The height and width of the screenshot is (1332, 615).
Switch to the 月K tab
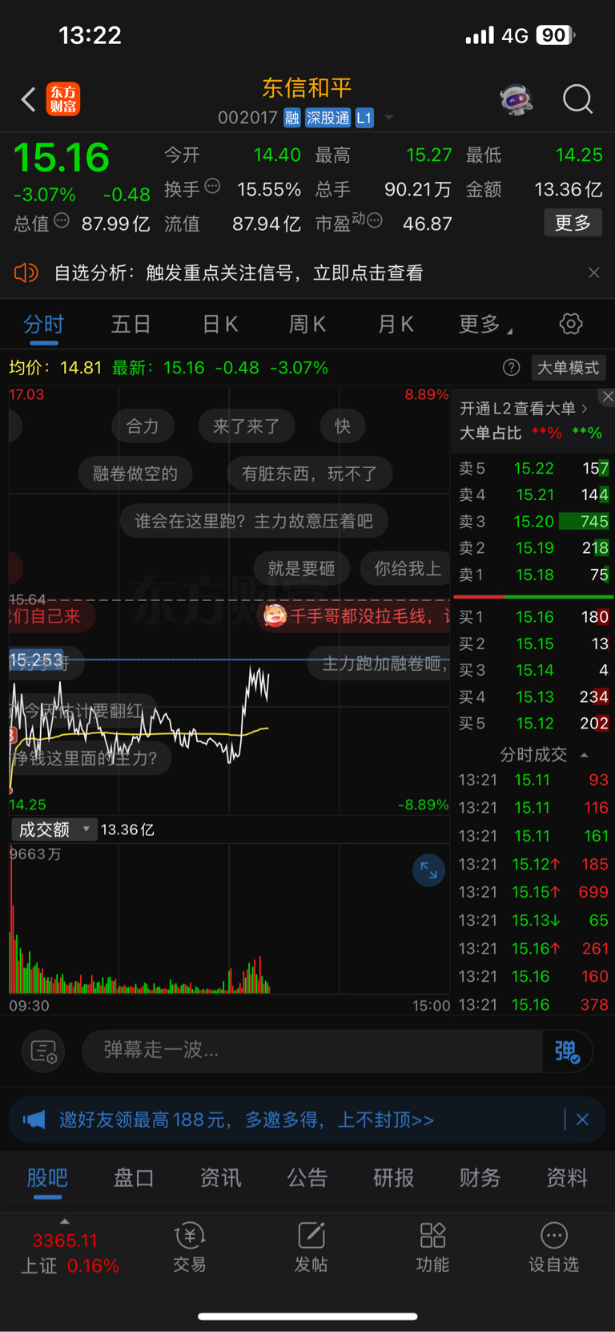click(x=396, y=325)
